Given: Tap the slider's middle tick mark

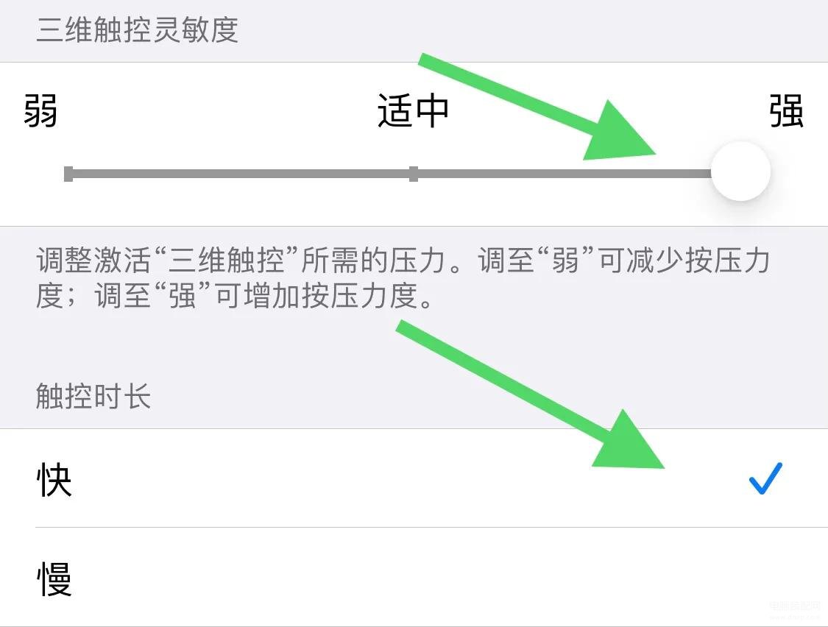Looking at the screenshot, I should click(414, 174).
